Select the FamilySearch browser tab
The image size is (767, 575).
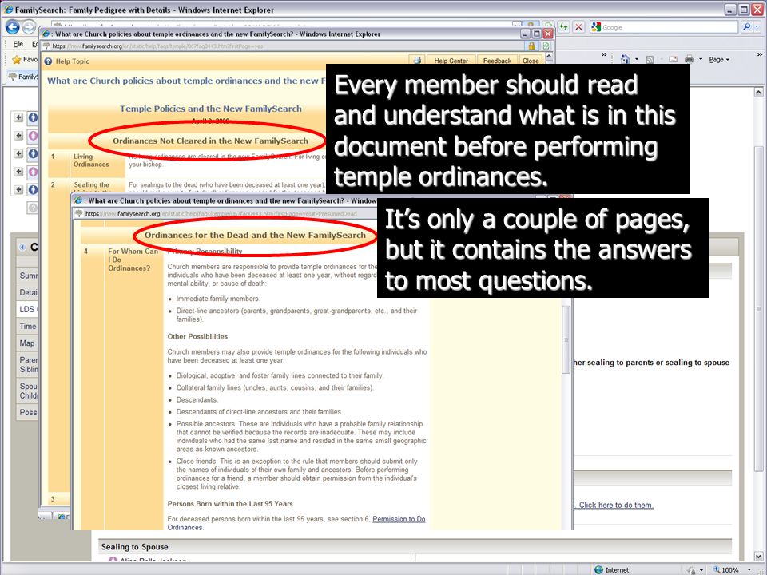24,77
